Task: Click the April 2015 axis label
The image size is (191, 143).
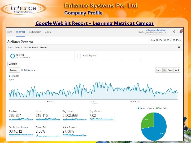Action: pyautogui.click(x=51, y=101)
